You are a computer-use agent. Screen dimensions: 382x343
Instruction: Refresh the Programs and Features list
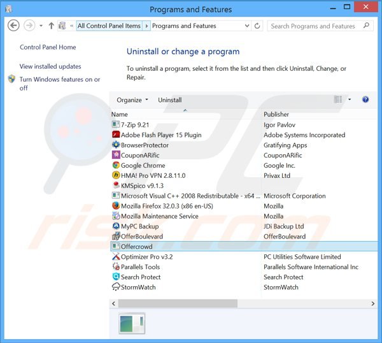click(x=257, y=26)
